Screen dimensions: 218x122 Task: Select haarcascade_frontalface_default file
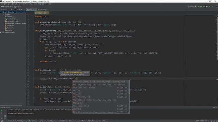coord(15,23)
